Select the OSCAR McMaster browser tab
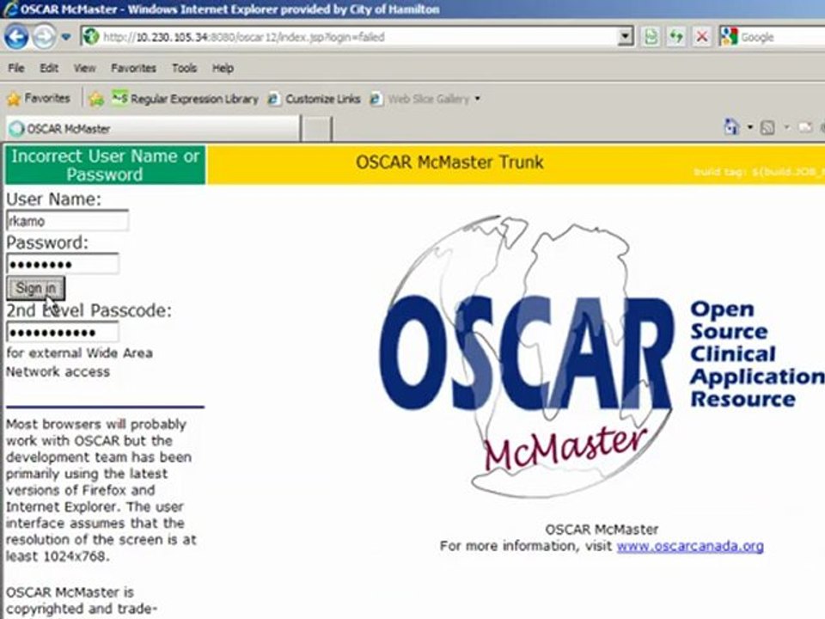 tap(153, 128)
